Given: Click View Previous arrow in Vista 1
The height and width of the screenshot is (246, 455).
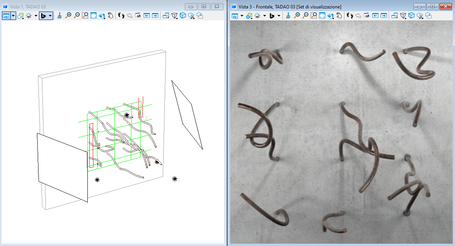Looking at the screenshot, I should click(x=147, y=16).
